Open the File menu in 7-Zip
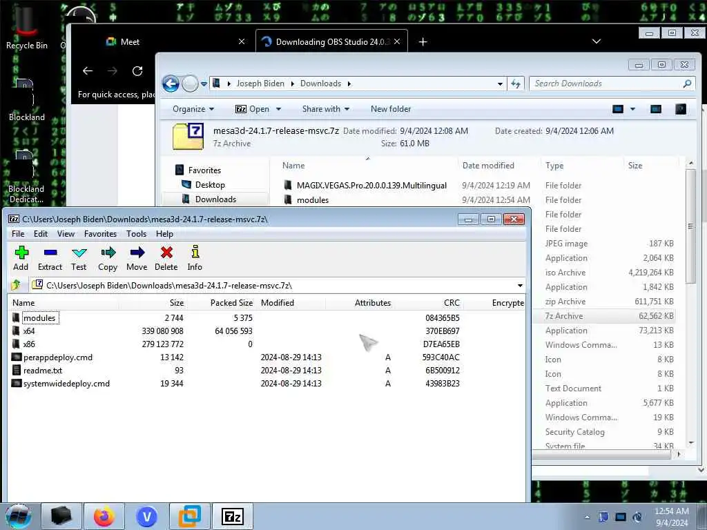The height and width of the screenshot is (530, 707). (18, 234)
